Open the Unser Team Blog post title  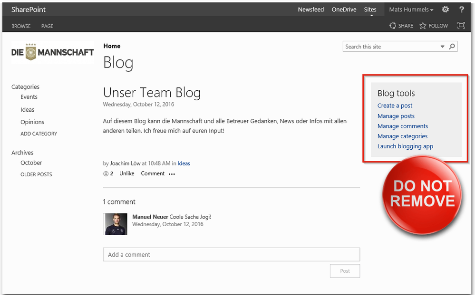152,92
